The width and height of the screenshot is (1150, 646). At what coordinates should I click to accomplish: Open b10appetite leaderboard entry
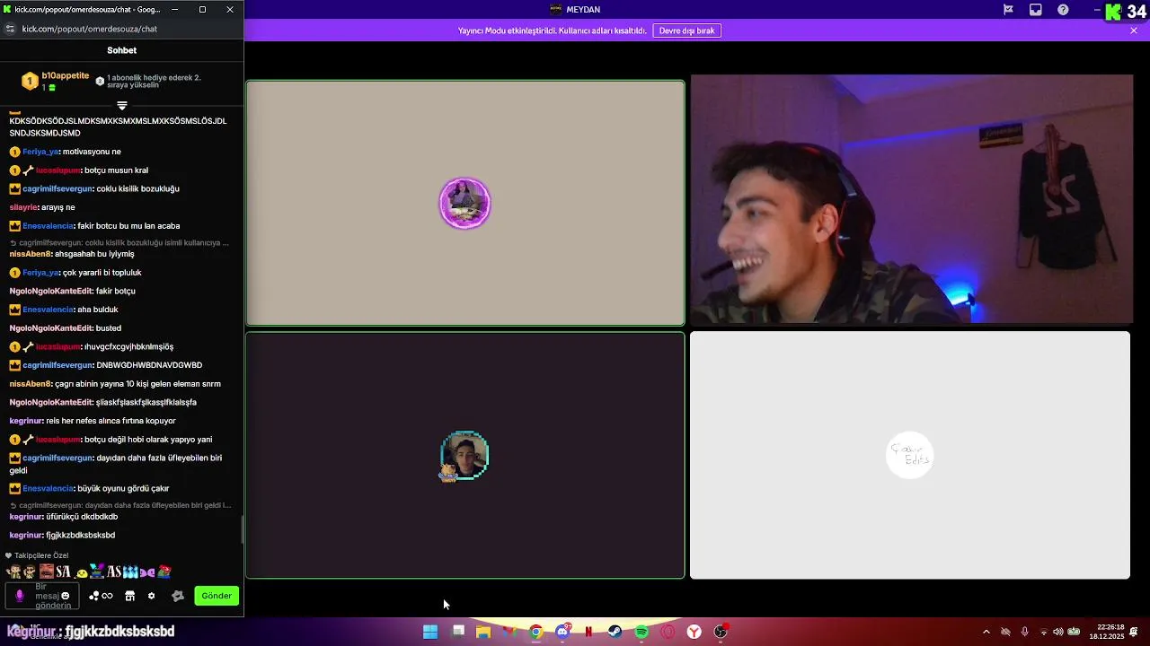56,82
